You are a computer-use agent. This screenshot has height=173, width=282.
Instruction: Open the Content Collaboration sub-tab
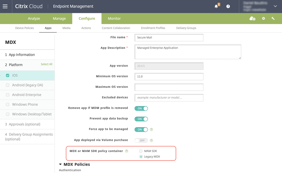(x=116, y=28)
